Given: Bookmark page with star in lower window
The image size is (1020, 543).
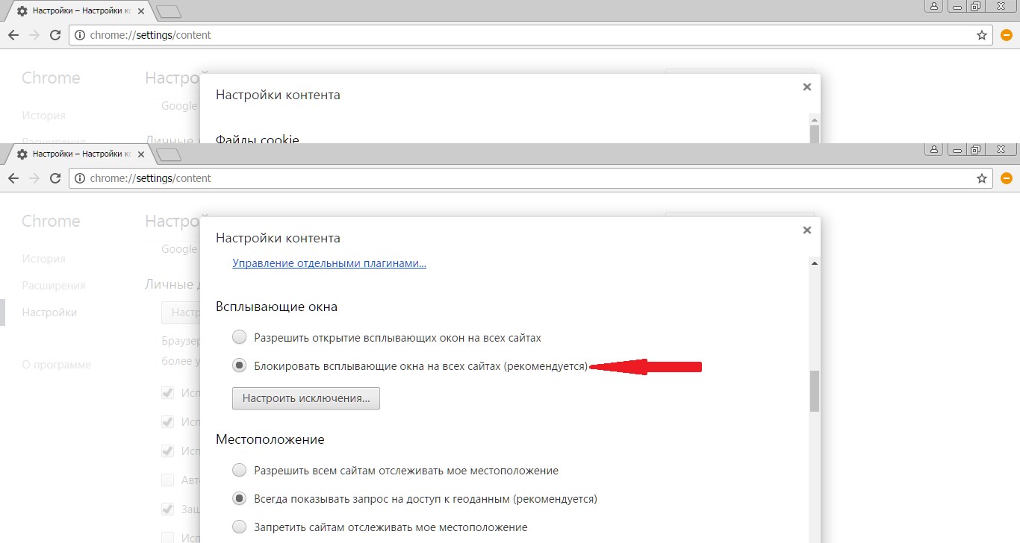Looking at the screenshot, I should pos(982,178).
